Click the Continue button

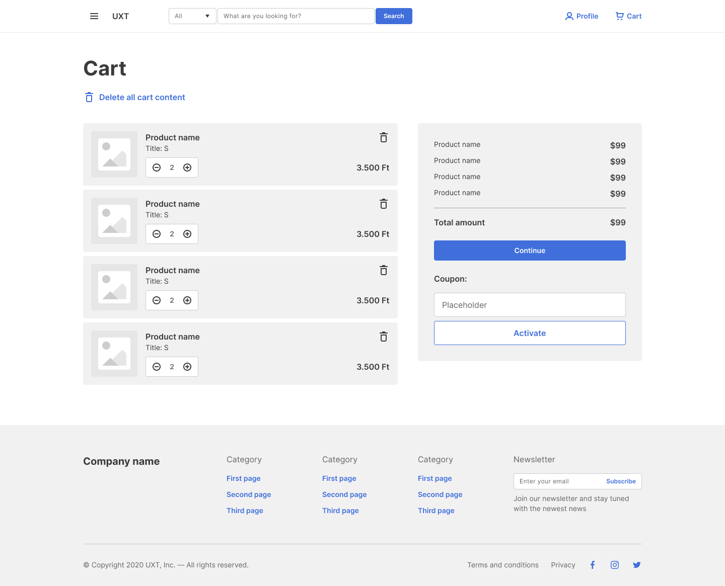[530, 250]
